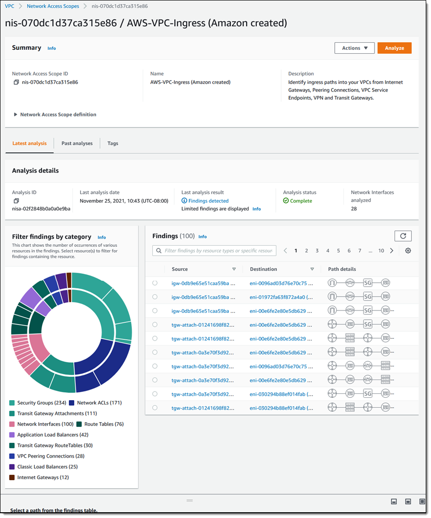The height and width of the screenshot is (518, 431).
Task: Click SG icon in first finding path
Action: click(x=368, y=283)
